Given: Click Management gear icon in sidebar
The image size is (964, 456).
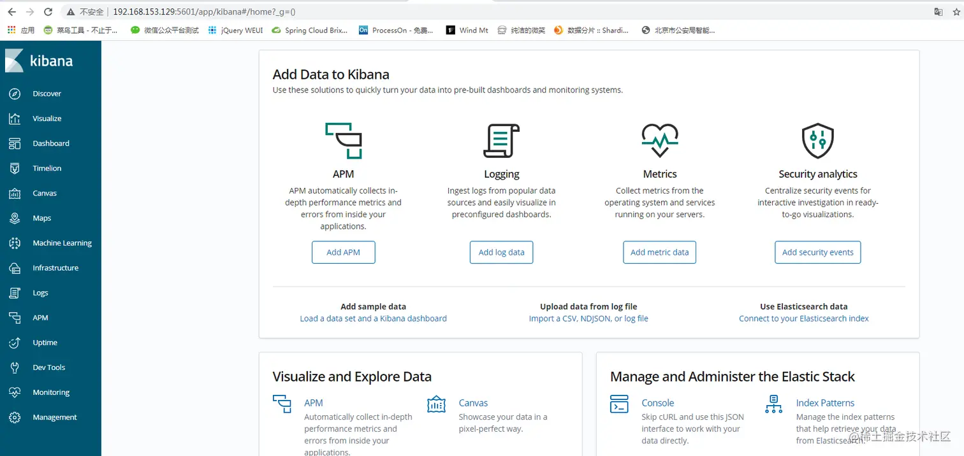Looking at the screenshot, I should pyautogui.click(x=15, y=417).
